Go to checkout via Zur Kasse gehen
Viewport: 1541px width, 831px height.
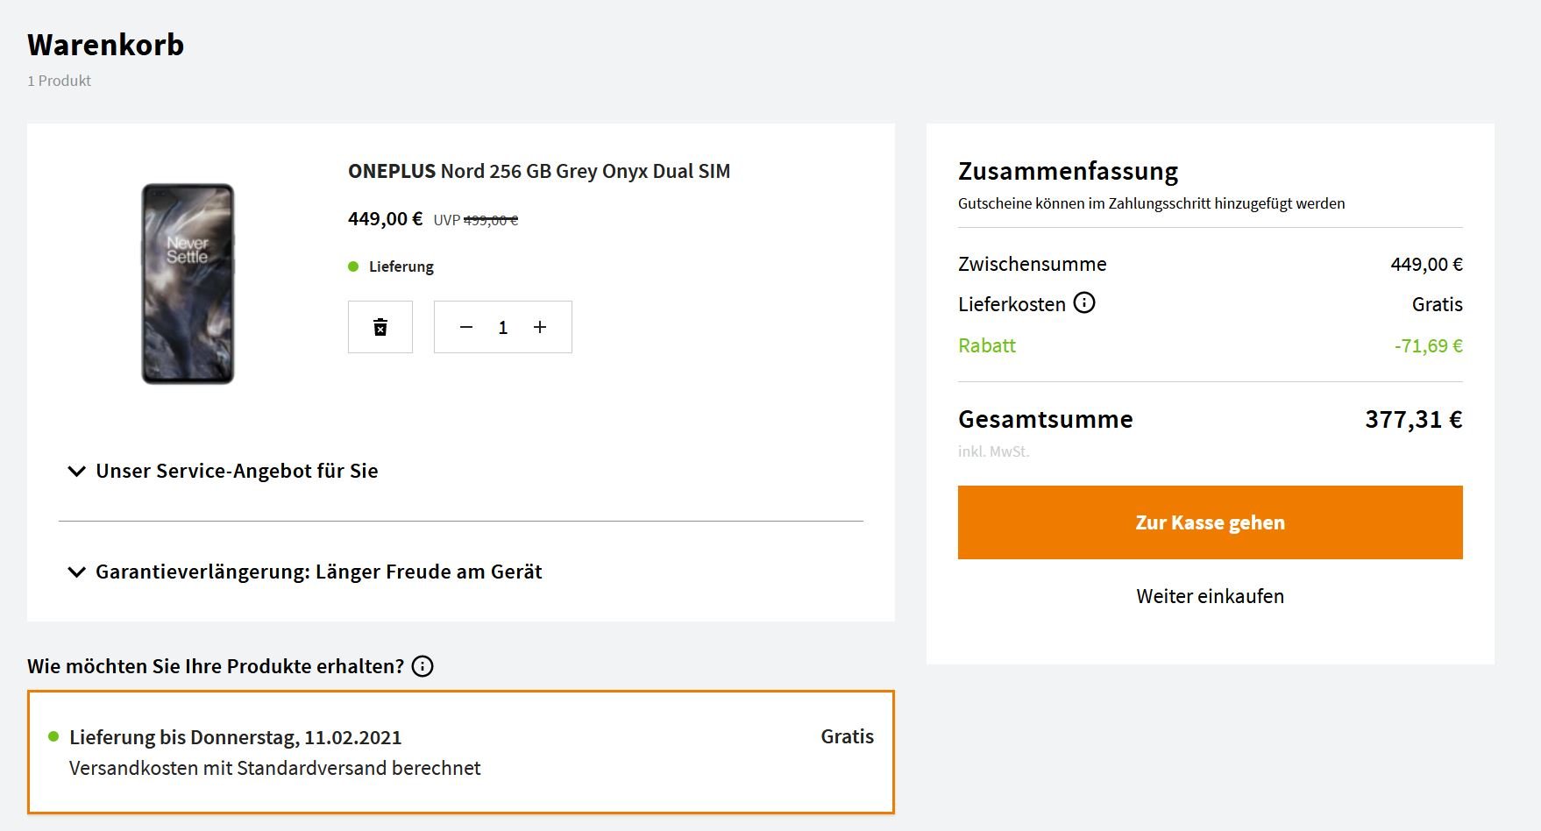pos(1210,522)
